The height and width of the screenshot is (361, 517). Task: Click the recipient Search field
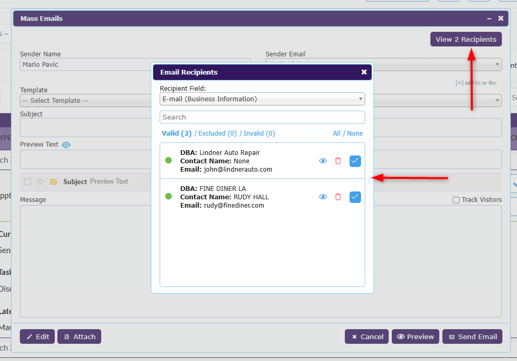coord(262,117)
